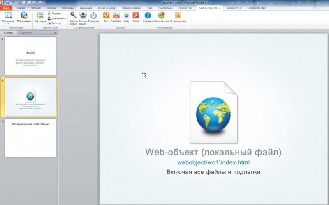The height and width of the screenshot is (205, 329).
Task: Click the webobject\wo1\index.html link text
Action: pyautogui.click(x=213, y=162)
